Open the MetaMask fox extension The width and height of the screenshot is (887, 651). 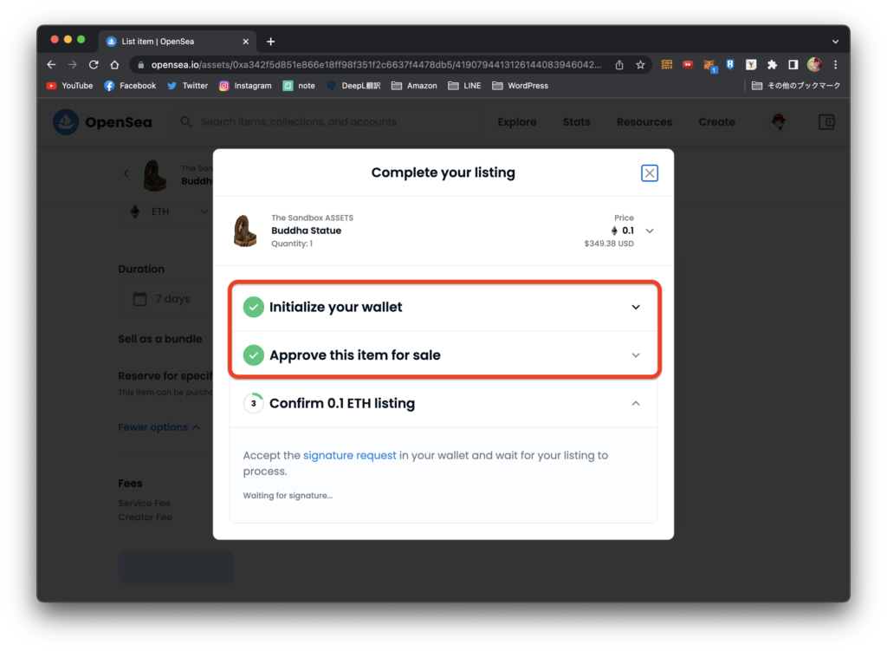(709, 65)
